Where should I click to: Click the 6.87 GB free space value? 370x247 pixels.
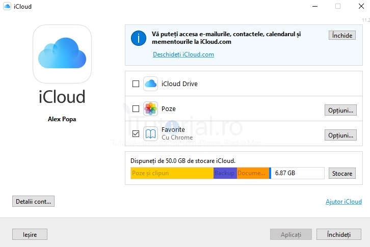click(285, 173)
